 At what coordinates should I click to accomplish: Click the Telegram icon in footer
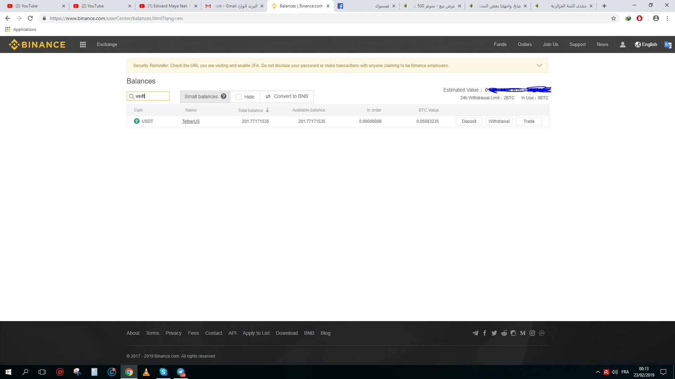[x=475, y=333]
